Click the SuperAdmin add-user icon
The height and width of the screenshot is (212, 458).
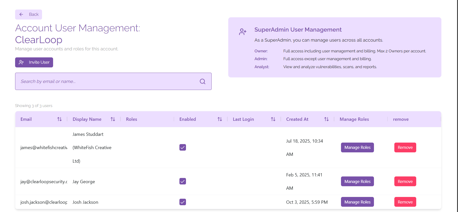[x=243, y=32]
